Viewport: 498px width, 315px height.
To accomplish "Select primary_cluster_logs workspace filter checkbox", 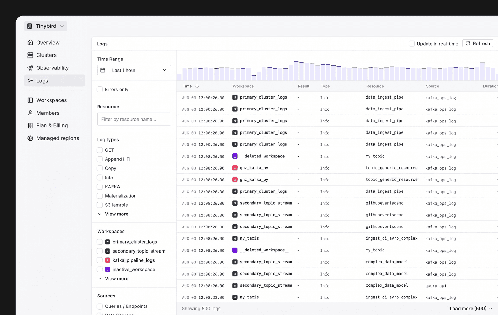I will pos(100,242).
